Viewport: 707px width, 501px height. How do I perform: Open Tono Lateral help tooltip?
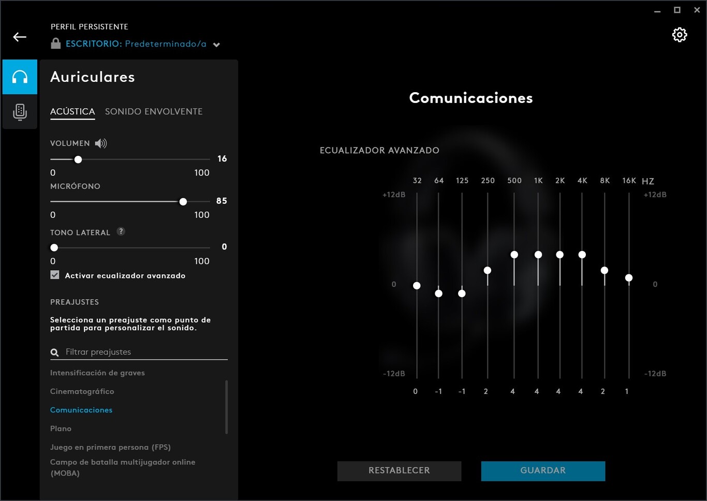[121, 231]
